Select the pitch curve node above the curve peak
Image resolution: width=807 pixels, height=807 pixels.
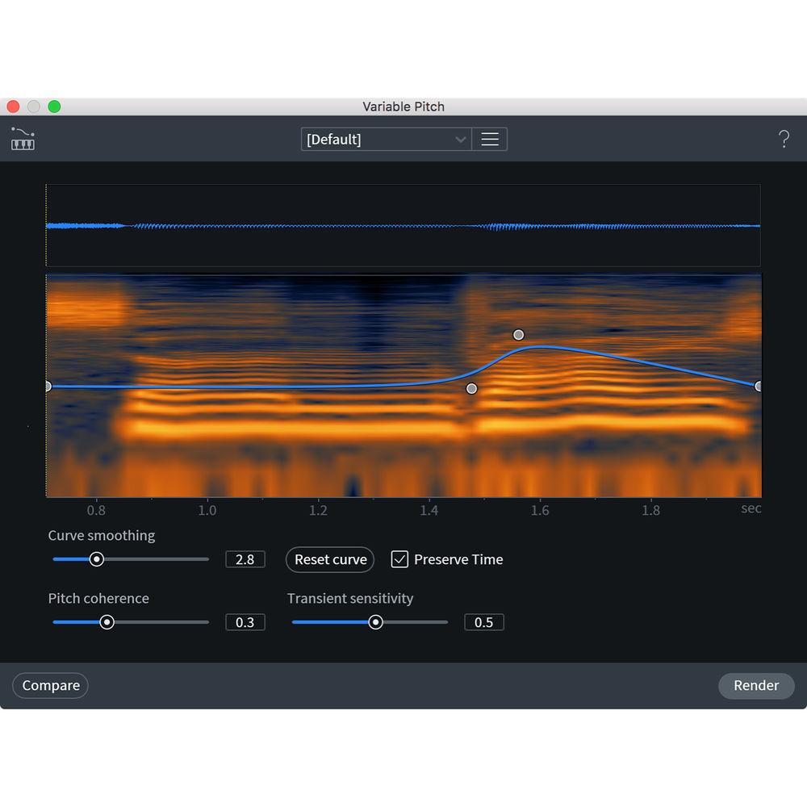pyautogui.click(x=518, y=334)
